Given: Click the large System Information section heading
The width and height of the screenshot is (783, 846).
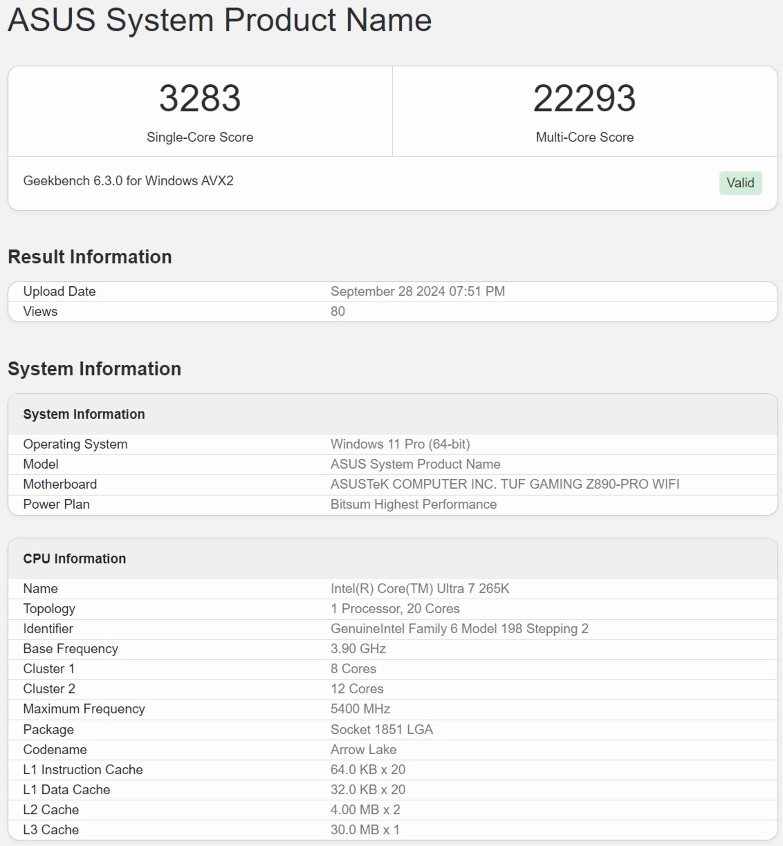Looking at the screenshot, I should [x=95, y=369].
